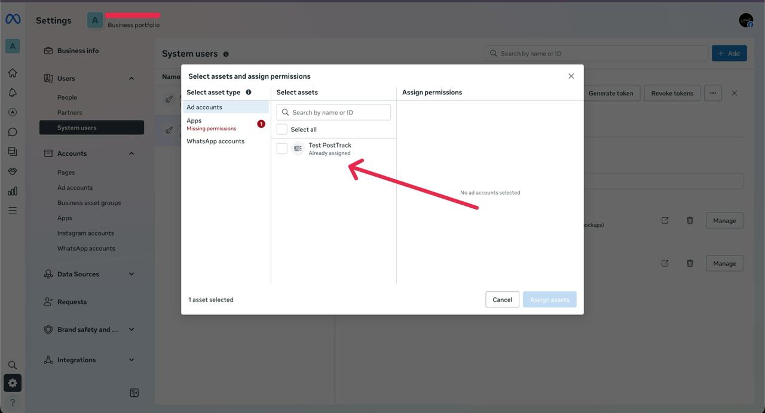Click the Generate token button
The width and height of the screenshot is (765, 413).
tap(611, 93)
